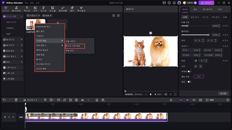Toggle the 배경 (background) switch
Image resolution: width=232 pixels, height=130 pixels.
click(x=189, y=82)
